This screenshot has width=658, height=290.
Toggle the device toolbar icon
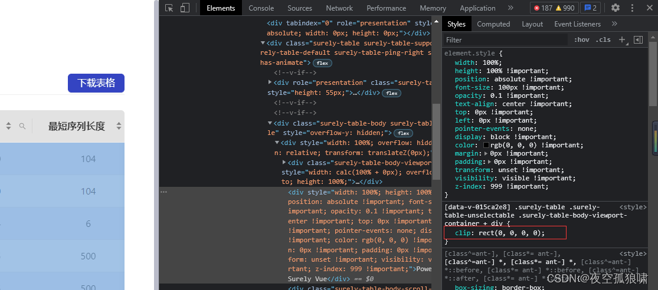pyautogui.click(x=185, y=8)
